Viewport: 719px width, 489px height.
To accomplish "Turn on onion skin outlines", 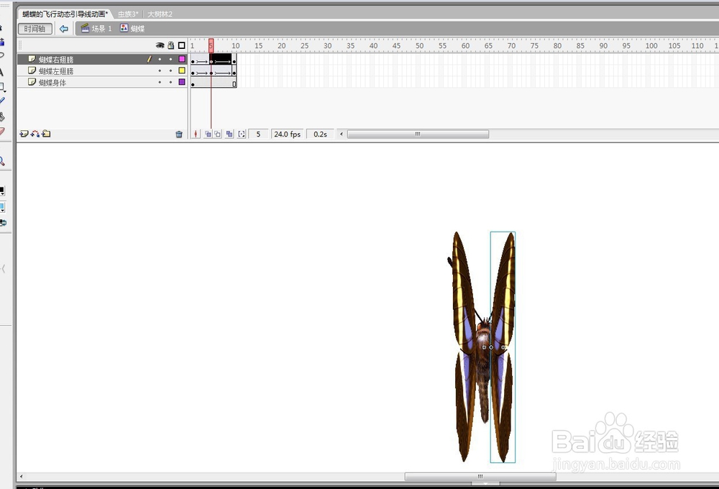I will pos(218,134).
